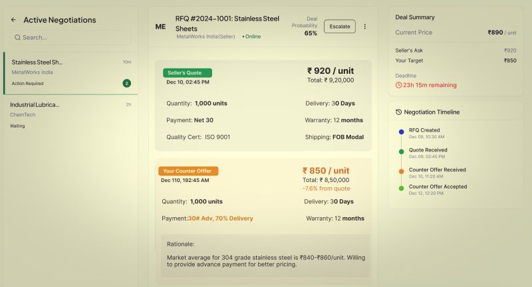
Task: Click the search magnifier icon
Action: click(18, 38)
